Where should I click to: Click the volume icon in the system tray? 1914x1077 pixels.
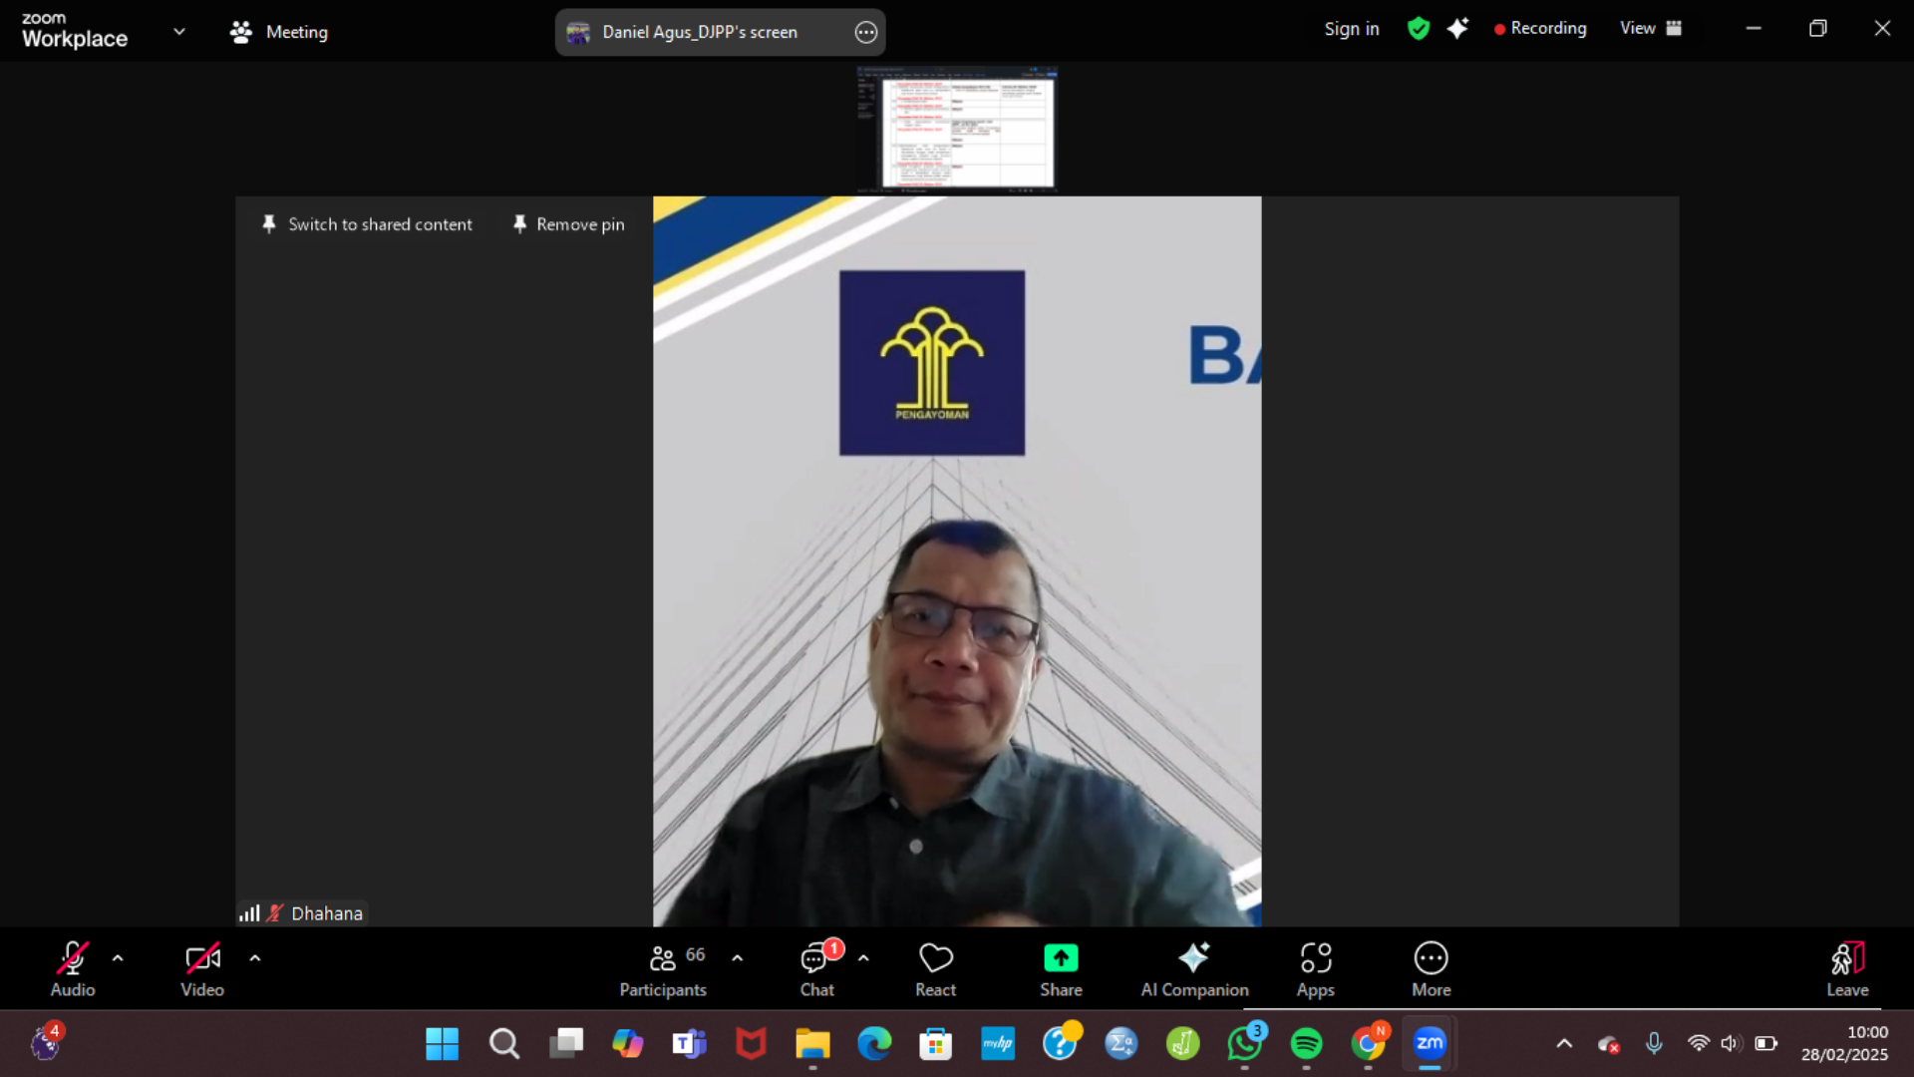pos(1731,1044)
